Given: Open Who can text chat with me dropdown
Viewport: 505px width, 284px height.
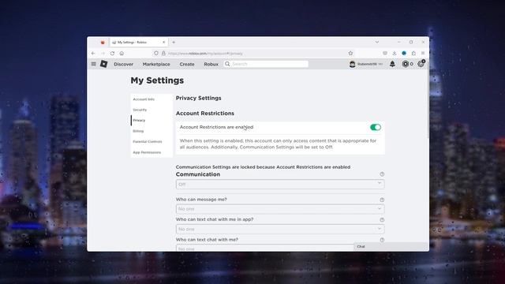Looking at the screenshot, I should coord(265,248).
